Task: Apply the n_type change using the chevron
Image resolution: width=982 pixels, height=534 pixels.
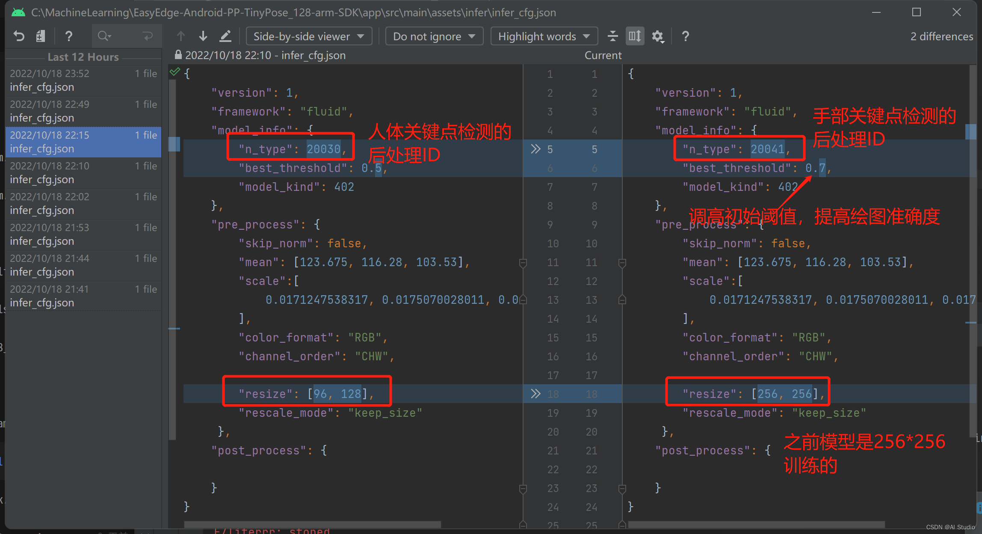Action: [535, 149]
